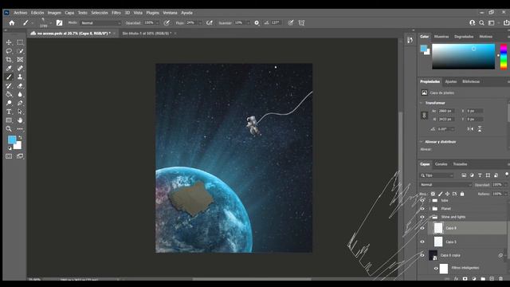The width and height of the screenshot is (510, 287).
Task: Switch to the Canales tab
Action: (x=441, y=164)
